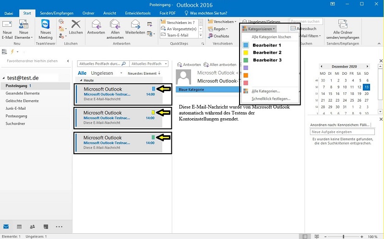Click Allen antworten in the ribbon

click(115, 30)
